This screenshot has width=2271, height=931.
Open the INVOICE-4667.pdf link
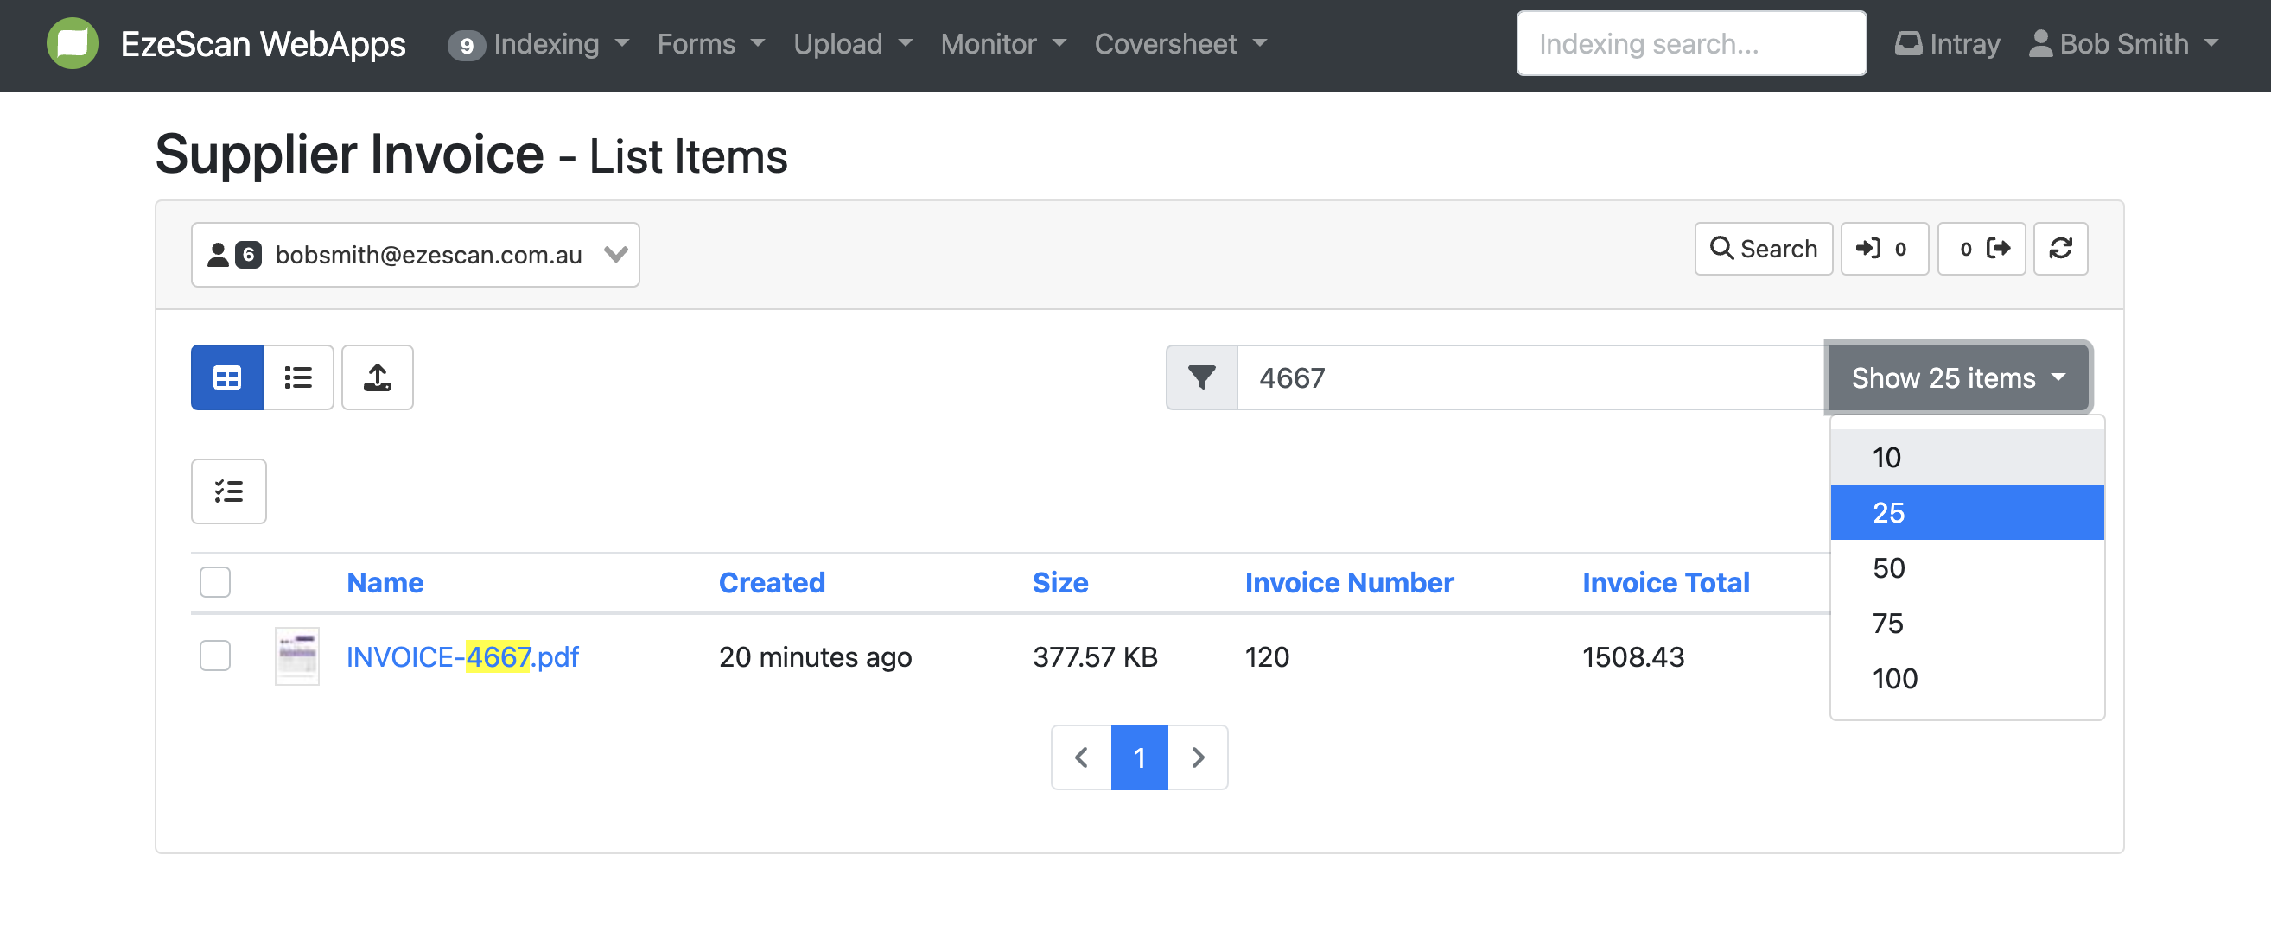tap(462, 657)
